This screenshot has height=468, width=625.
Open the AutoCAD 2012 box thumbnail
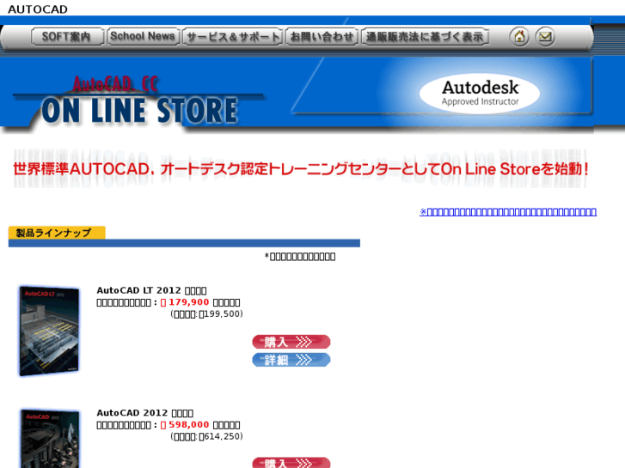click(50, 438)
